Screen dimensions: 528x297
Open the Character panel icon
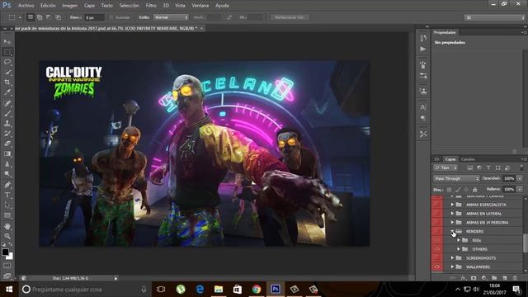pyautogui.click(x=423, y=107)
